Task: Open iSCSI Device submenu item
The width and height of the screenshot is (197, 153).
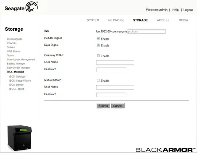Action: tap(16, 85)
